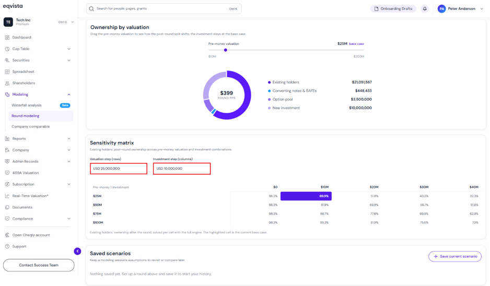The height and width of the screenshot is (286, 490).
Task: Click the Admin Records icon
Action: coord(7,161)
